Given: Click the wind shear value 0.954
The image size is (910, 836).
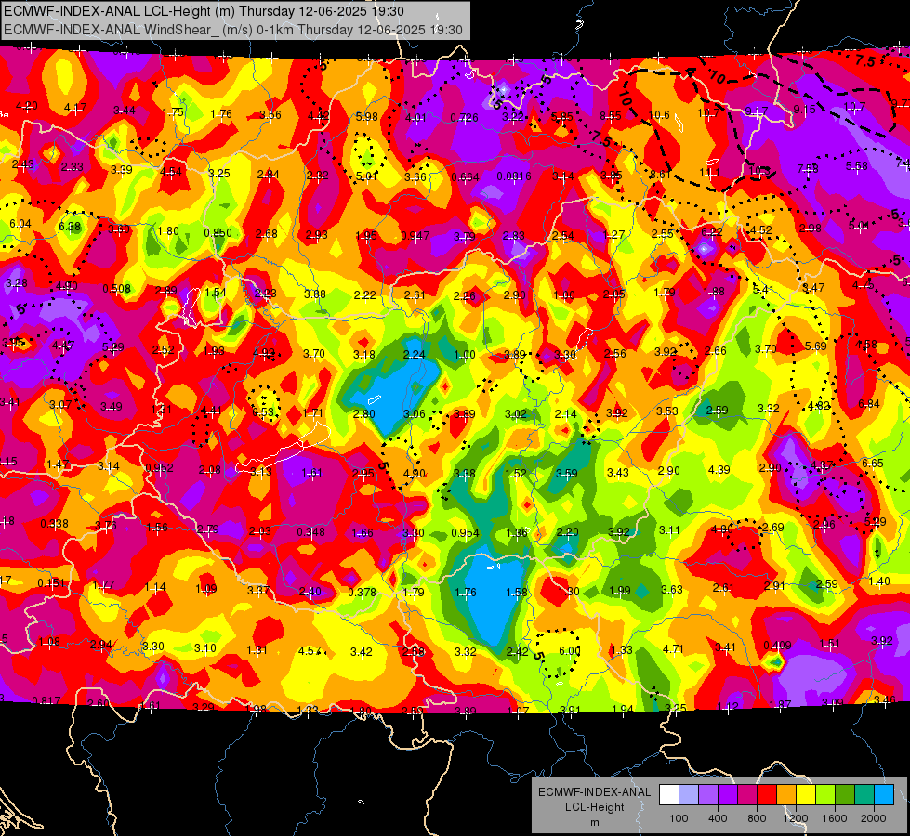Looking at the screenshot, I should pyautogui.click(x=466, y=532).
